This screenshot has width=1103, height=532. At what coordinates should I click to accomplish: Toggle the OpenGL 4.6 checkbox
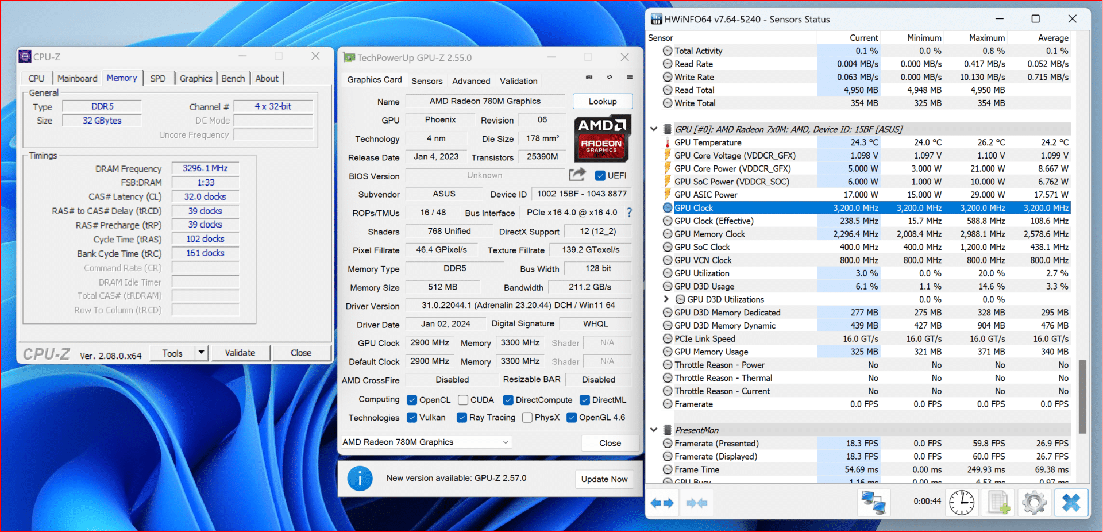coord(572,418)
